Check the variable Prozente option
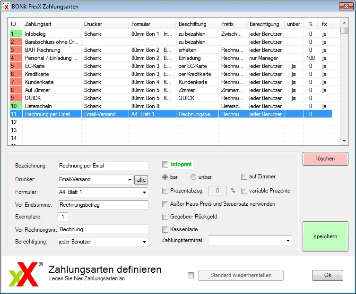The image size is (356, 294). click(x=244, y=191)
